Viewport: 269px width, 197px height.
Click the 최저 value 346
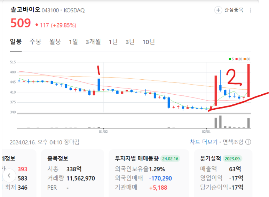tap(23, 187)
